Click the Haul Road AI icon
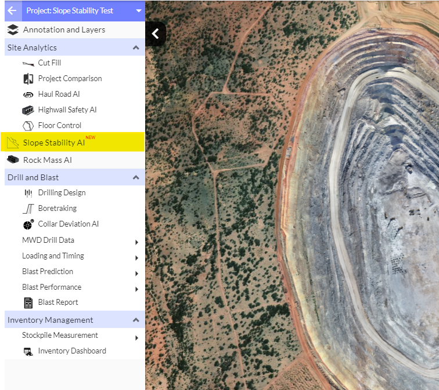 (x=28, y=94)
